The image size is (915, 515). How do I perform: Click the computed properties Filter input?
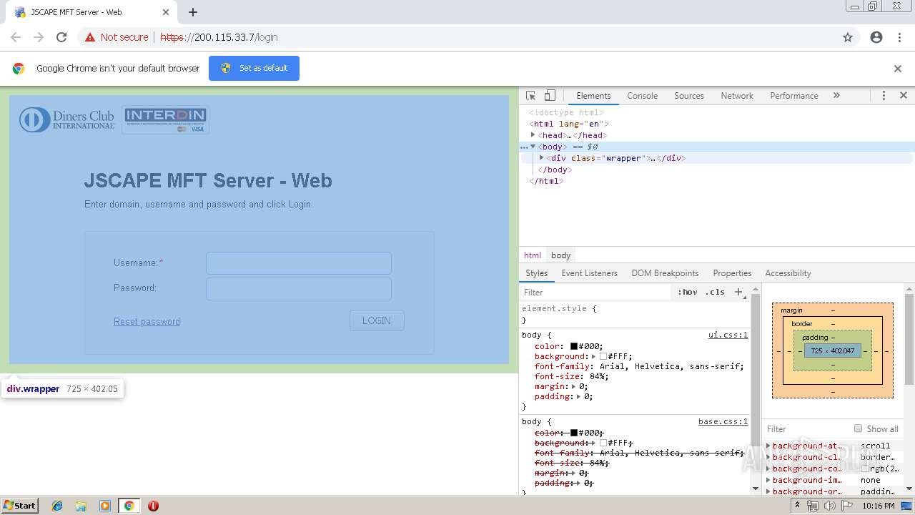[x=808, y=429]
